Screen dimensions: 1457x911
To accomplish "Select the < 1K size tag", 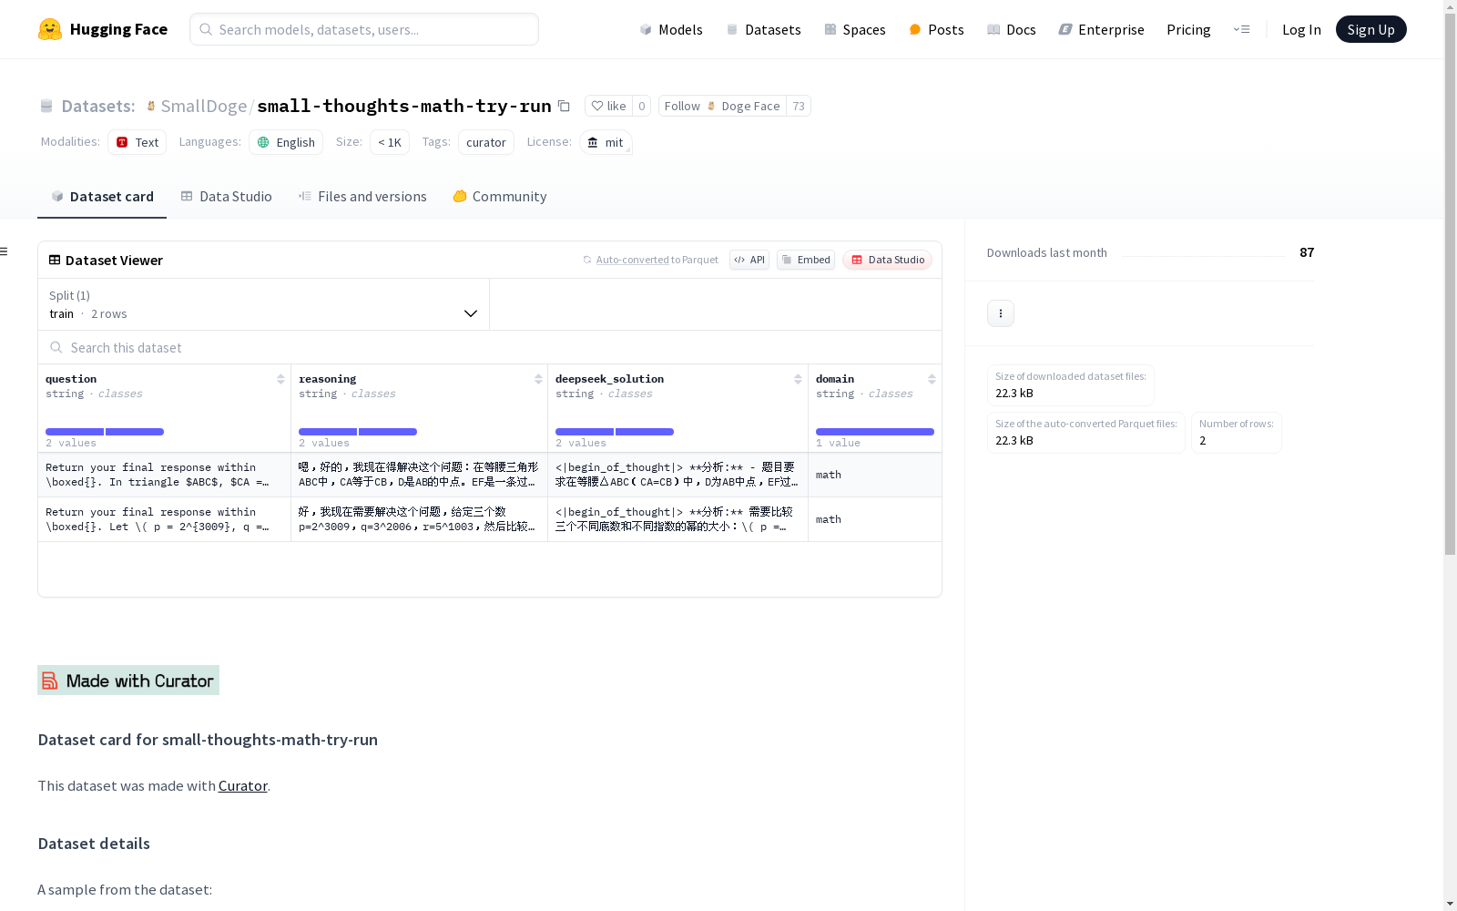I will click(390, 142).
